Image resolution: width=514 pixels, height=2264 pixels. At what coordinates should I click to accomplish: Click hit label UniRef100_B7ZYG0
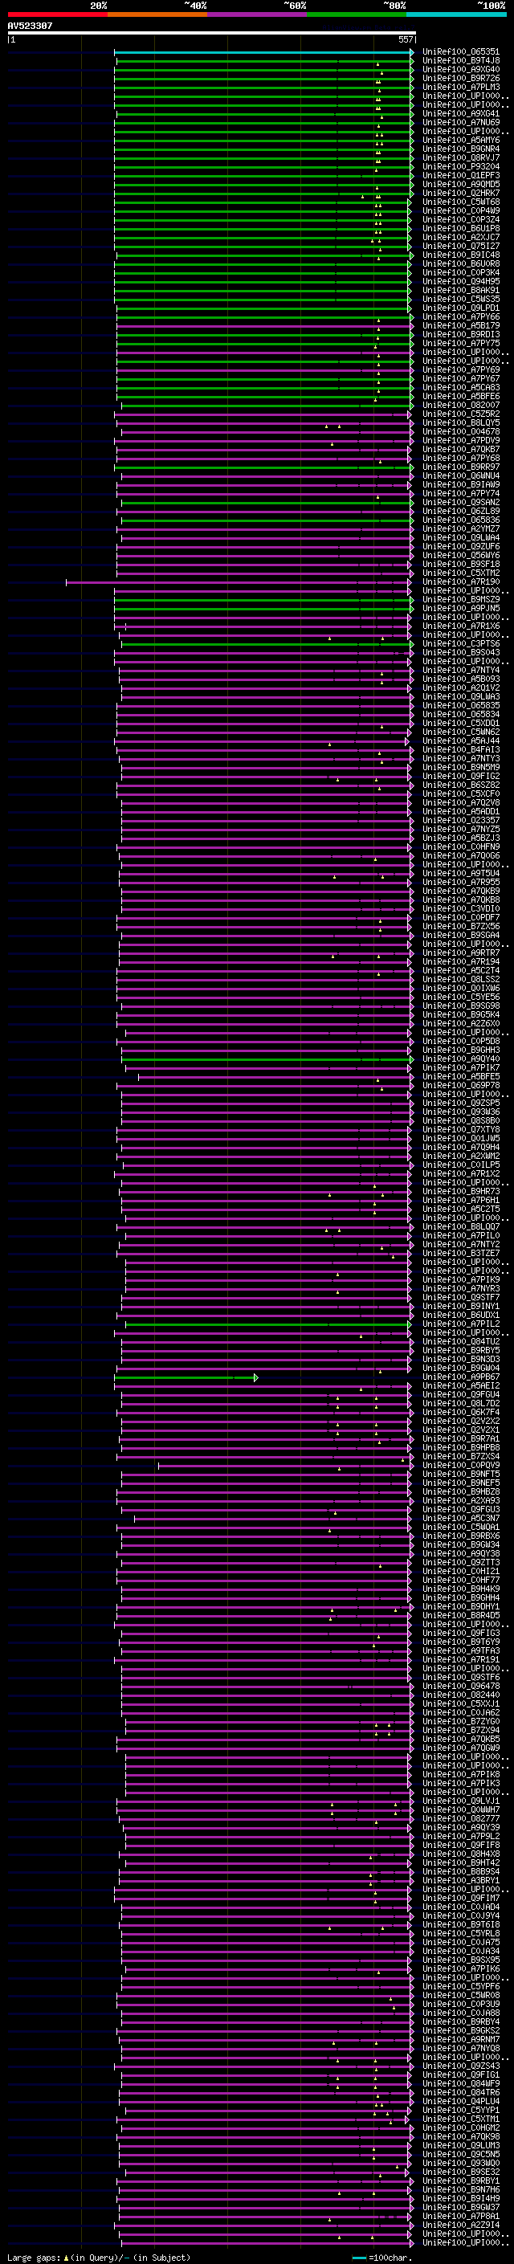pos(461,1721)
